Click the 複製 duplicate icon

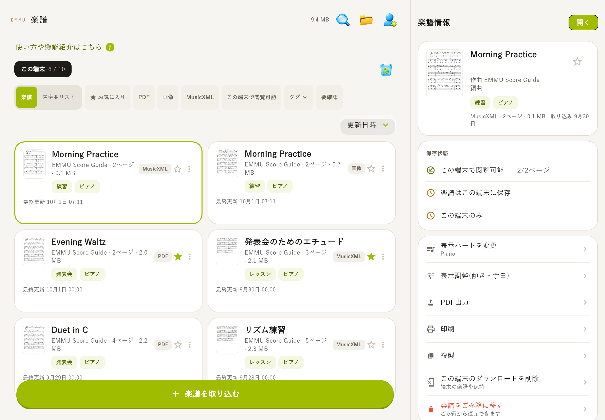[431, 355]
